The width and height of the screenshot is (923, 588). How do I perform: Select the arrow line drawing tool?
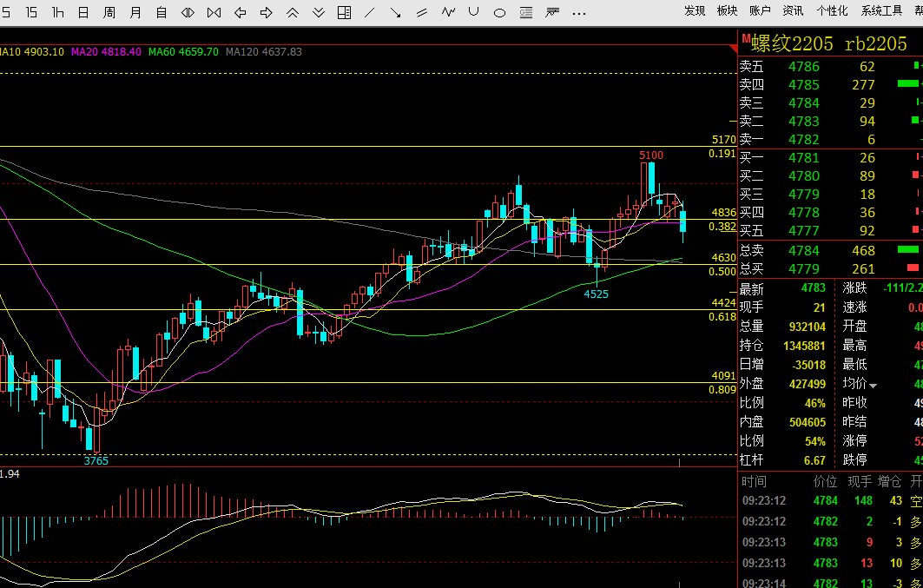(x=396, y=12)
